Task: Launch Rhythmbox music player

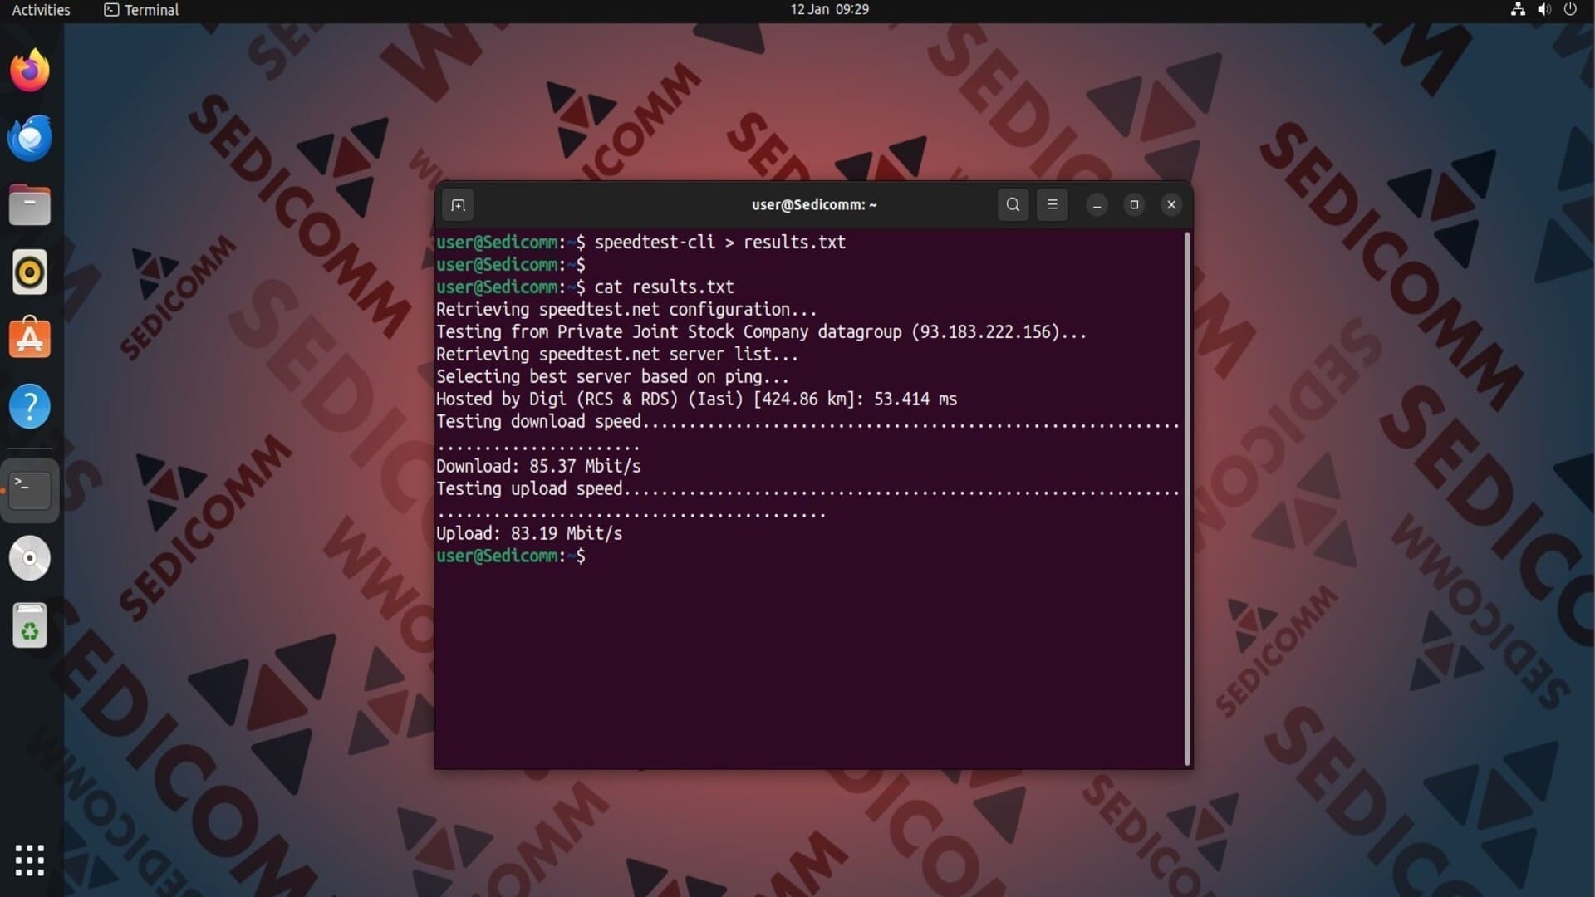Action: click(x=30, y=272)
